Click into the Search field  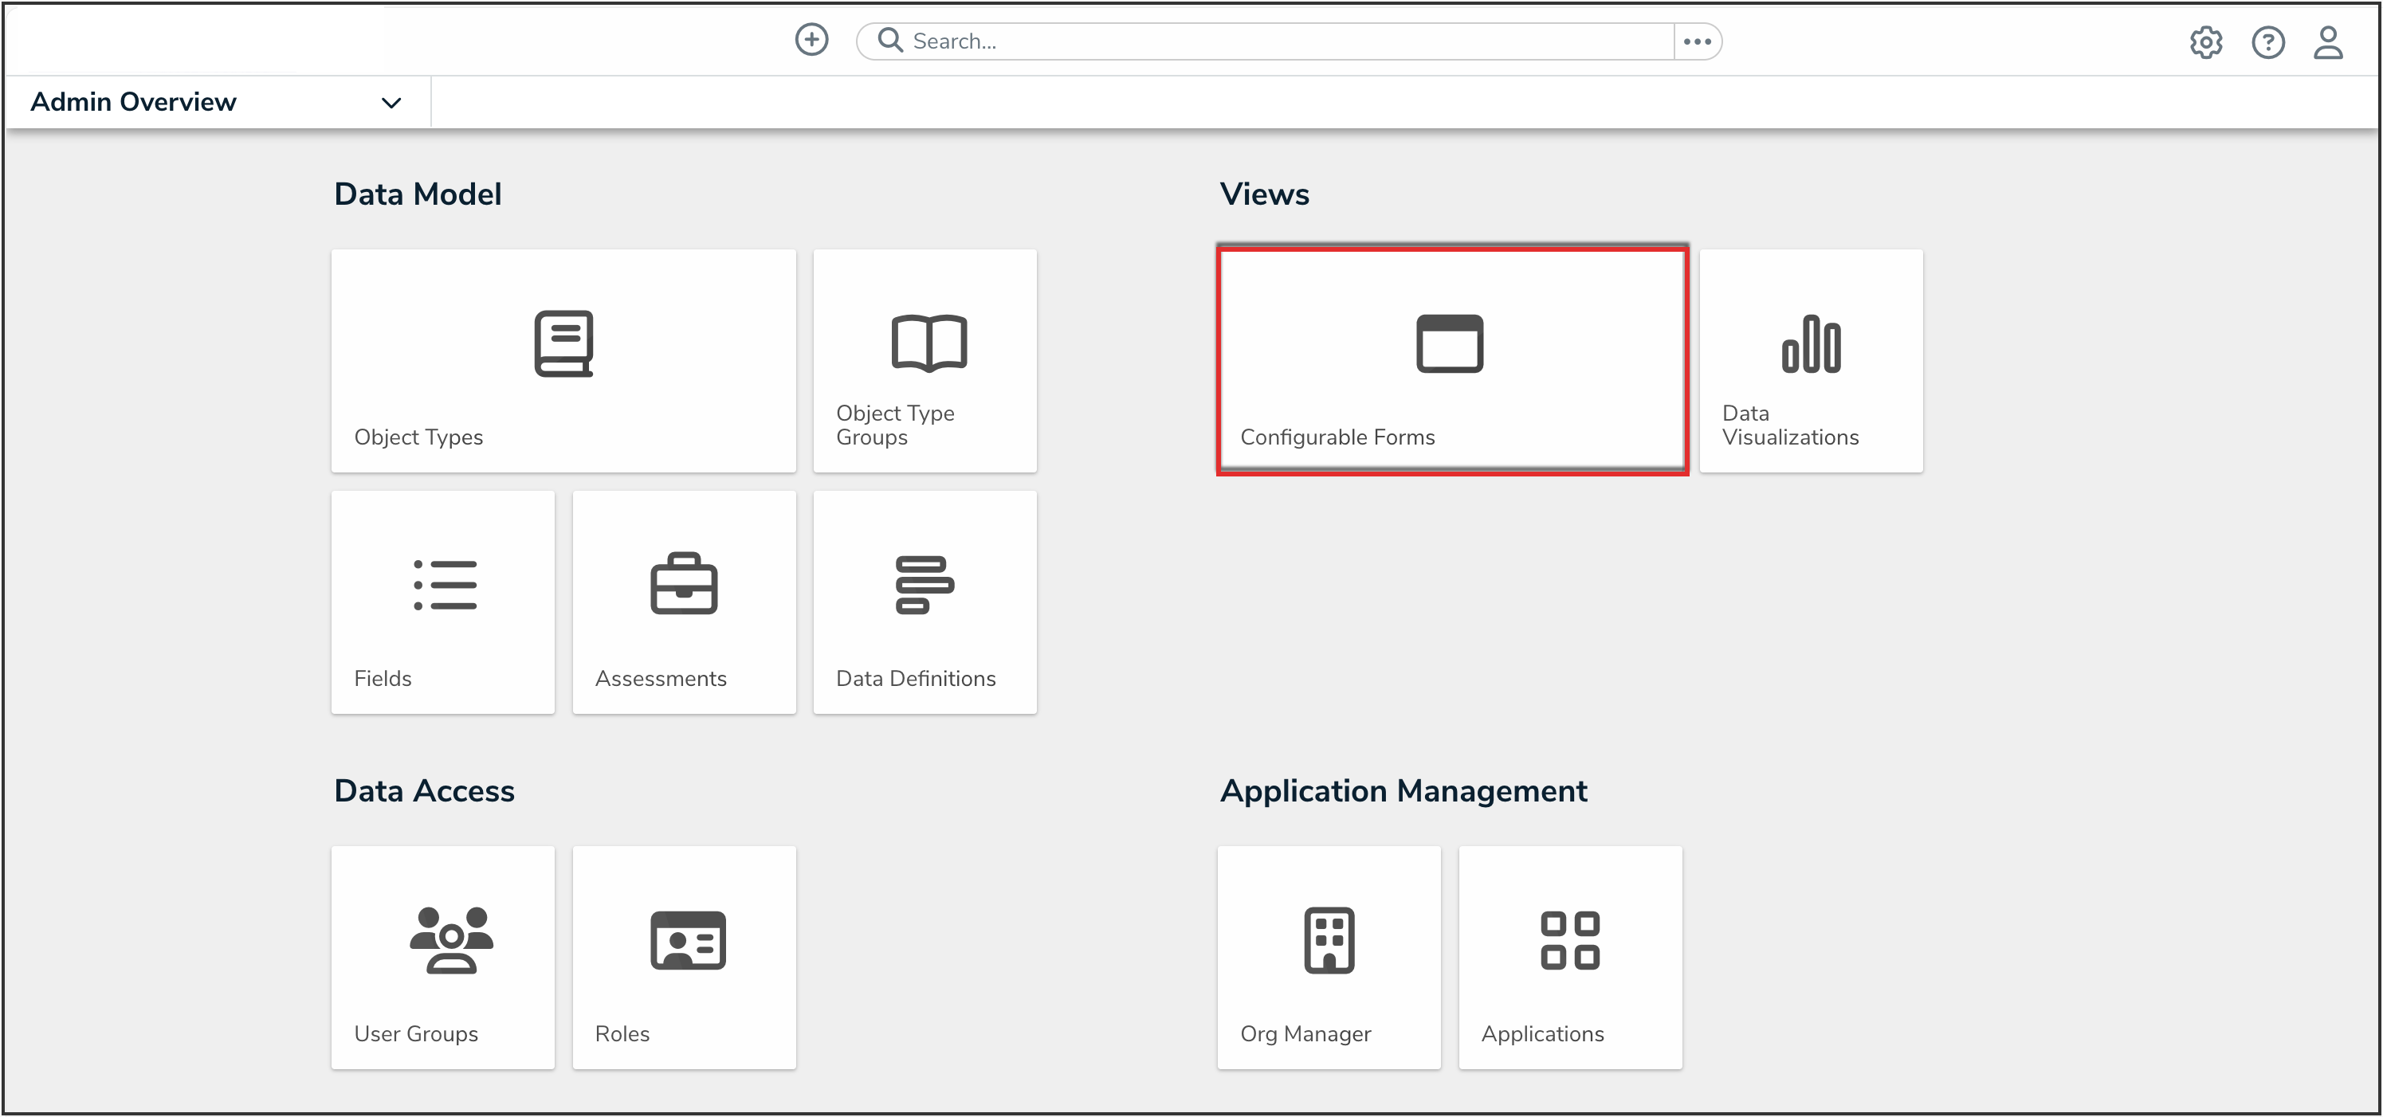(x=1277, y=41)
